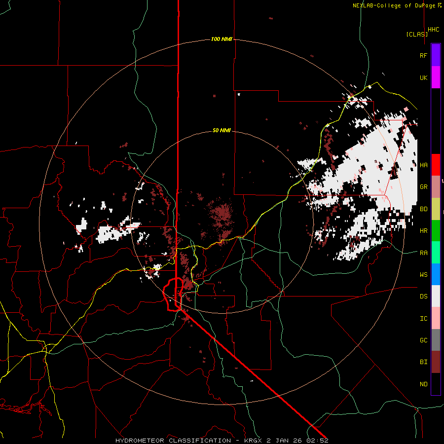Click the DS white legend swatch

point(436,296)
